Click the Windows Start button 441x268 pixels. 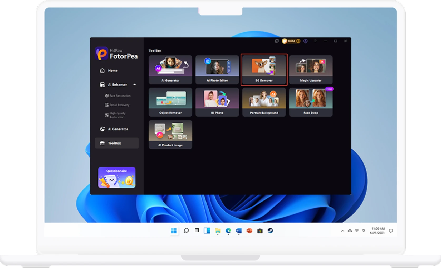click(174, 231)
